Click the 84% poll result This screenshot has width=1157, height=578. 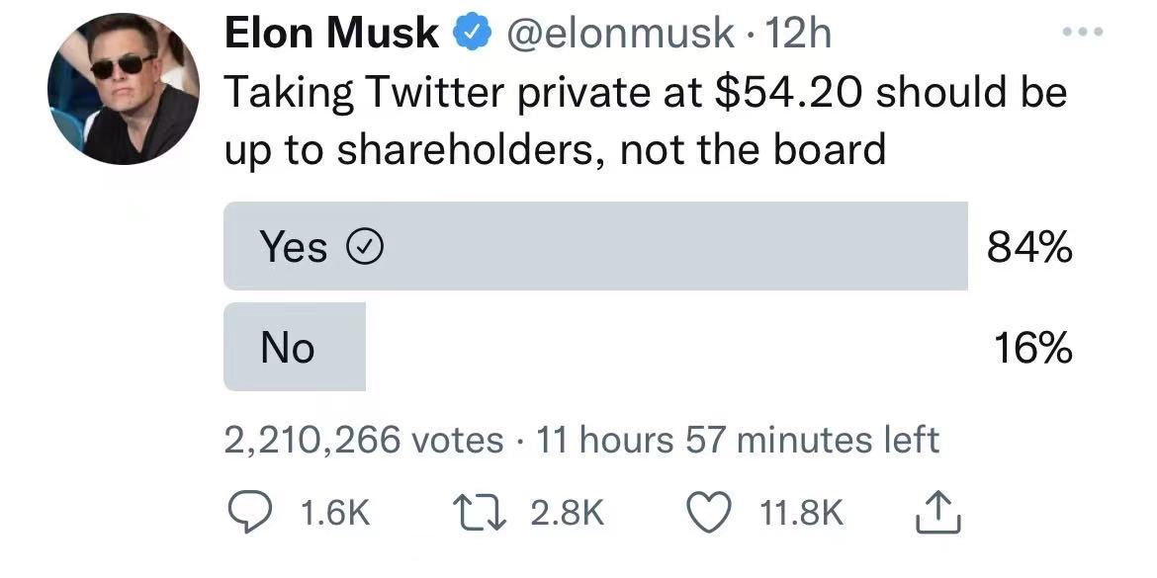[x=1029, y=248]
